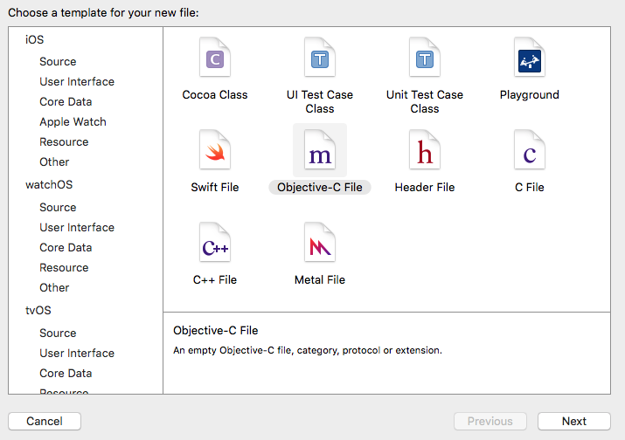Viewport: 625px width, 440px height.
Task: Click the highlighted 'Objective-C File' label
Action: coord(320,187)
